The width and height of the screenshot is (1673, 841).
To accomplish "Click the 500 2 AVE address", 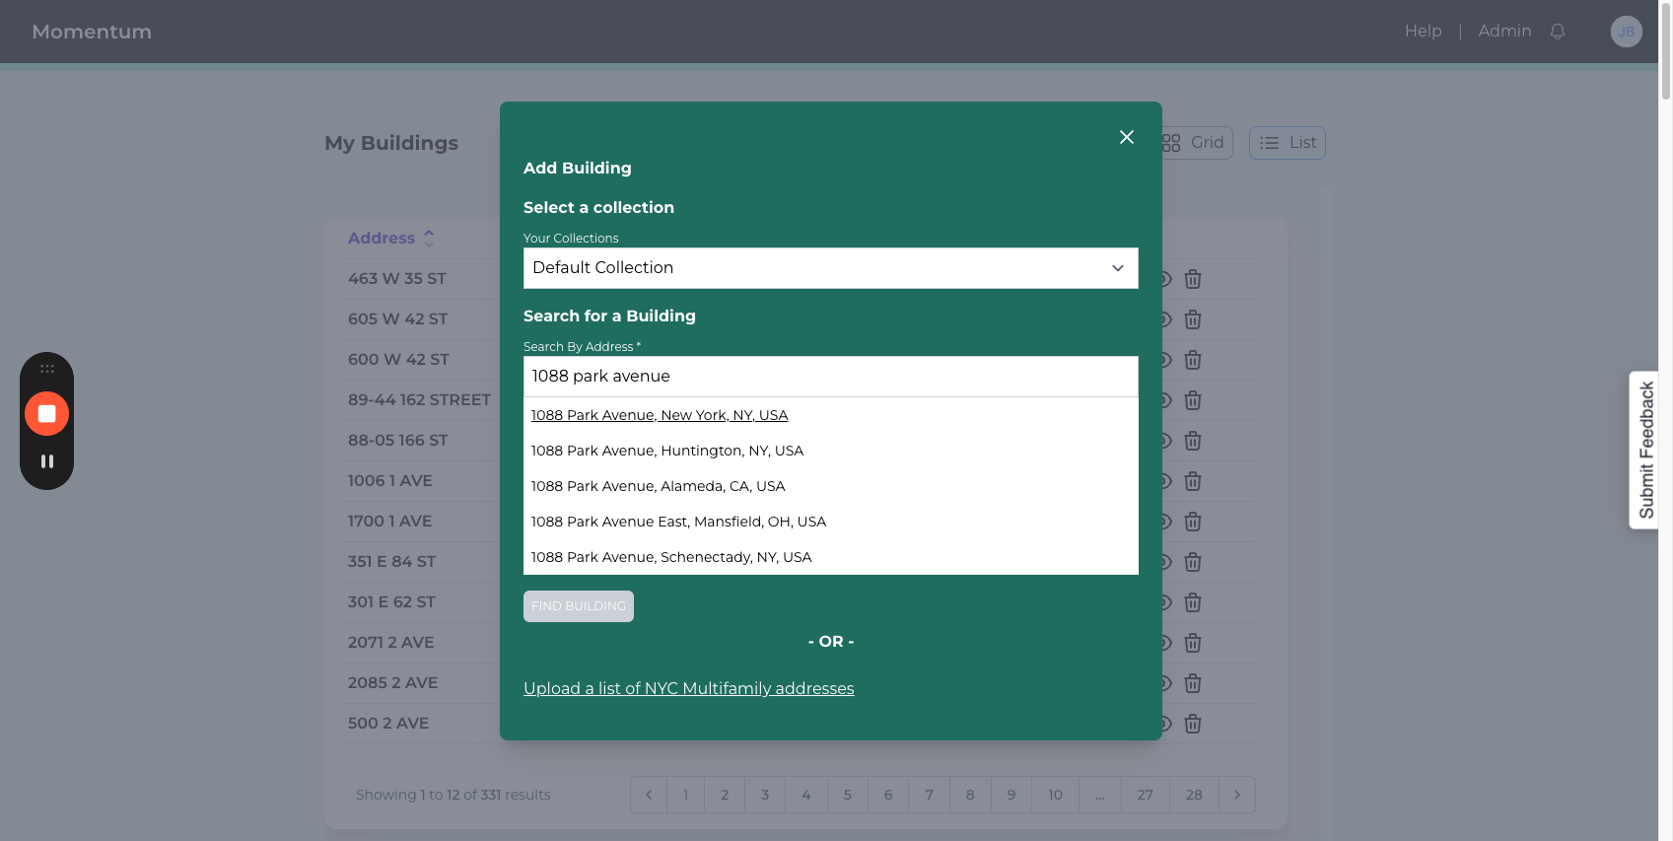I will click(x=388, y=724).
